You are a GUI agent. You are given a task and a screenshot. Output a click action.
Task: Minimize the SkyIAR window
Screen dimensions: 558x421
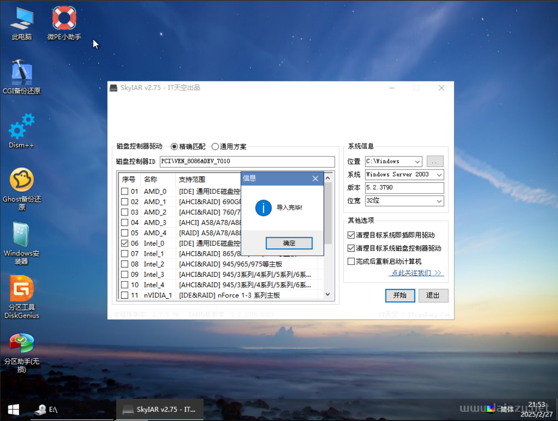pos(392,88)
